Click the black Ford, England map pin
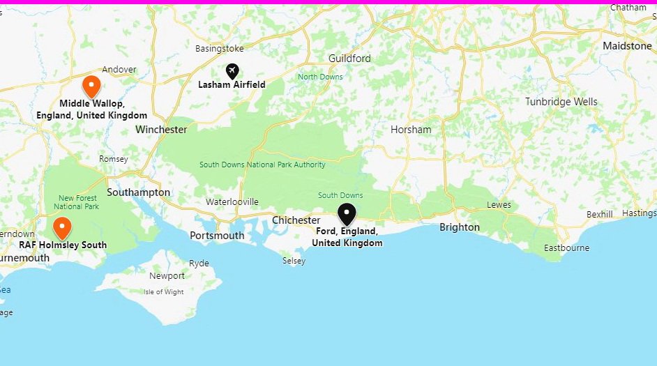 coord(347,214)
